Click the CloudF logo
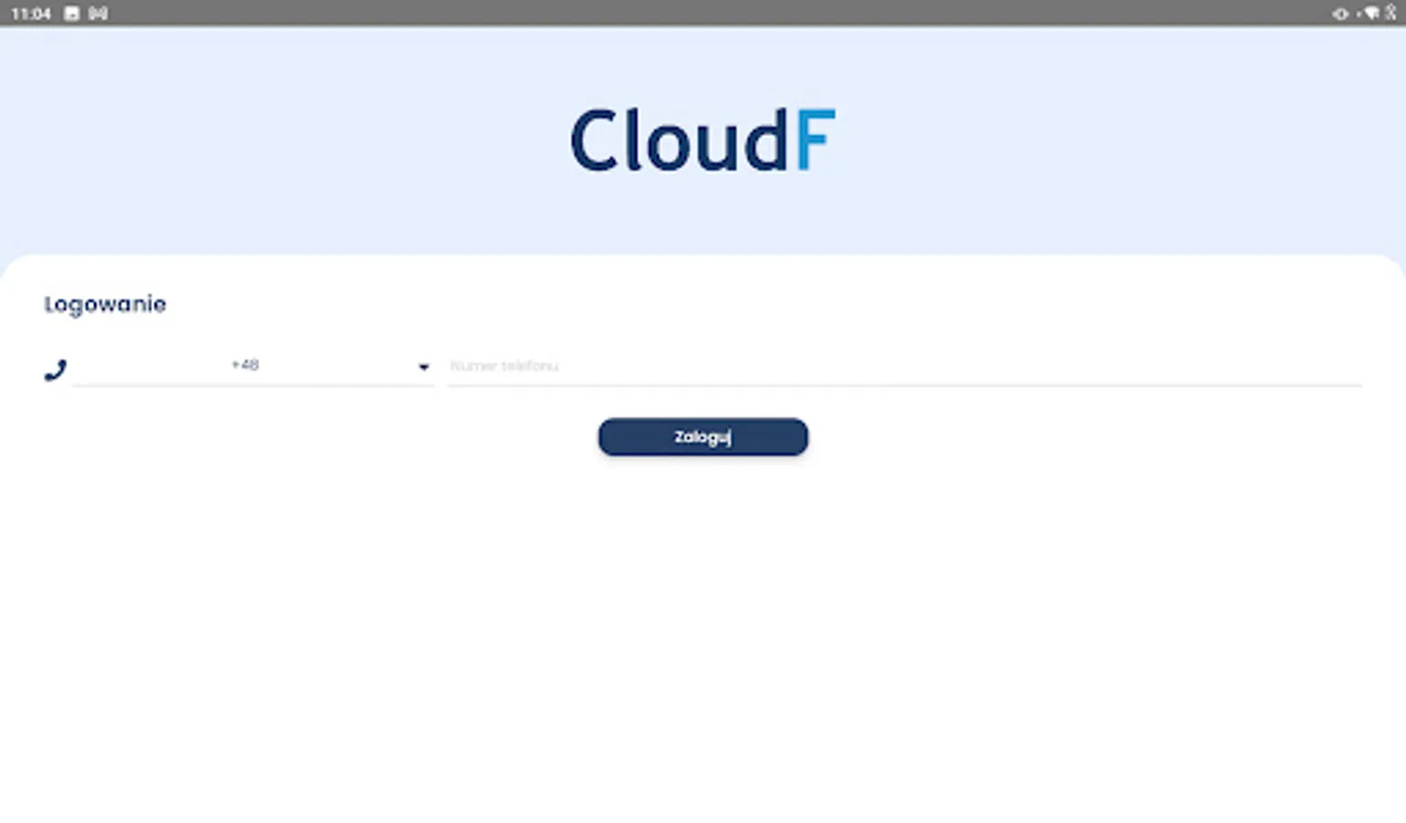Image resolution: width=1406 pixels, height=823 pixels. 703,140
